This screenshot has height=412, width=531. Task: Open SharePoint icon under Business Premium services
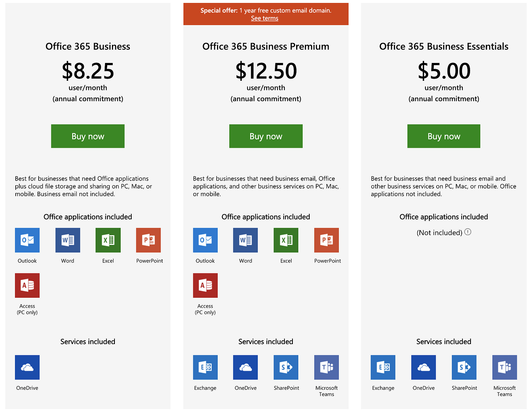point(286,368)
